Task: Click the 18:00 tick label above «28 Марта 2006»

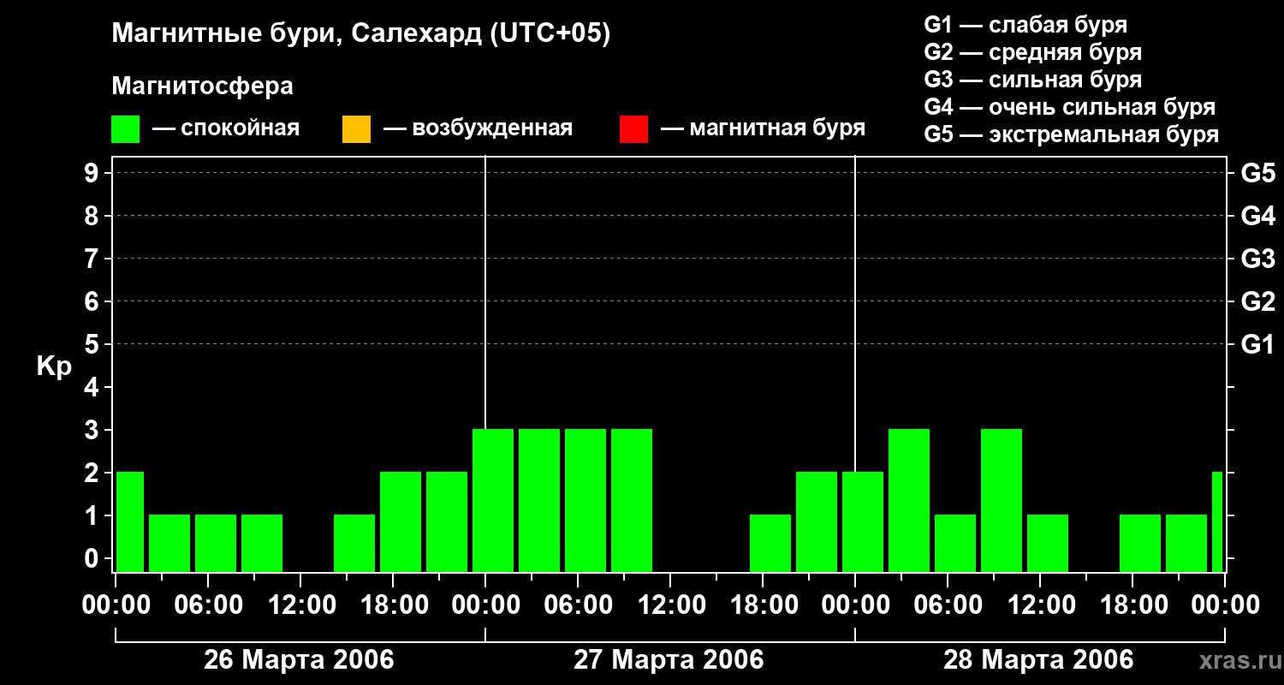Action: (1132, 605)
